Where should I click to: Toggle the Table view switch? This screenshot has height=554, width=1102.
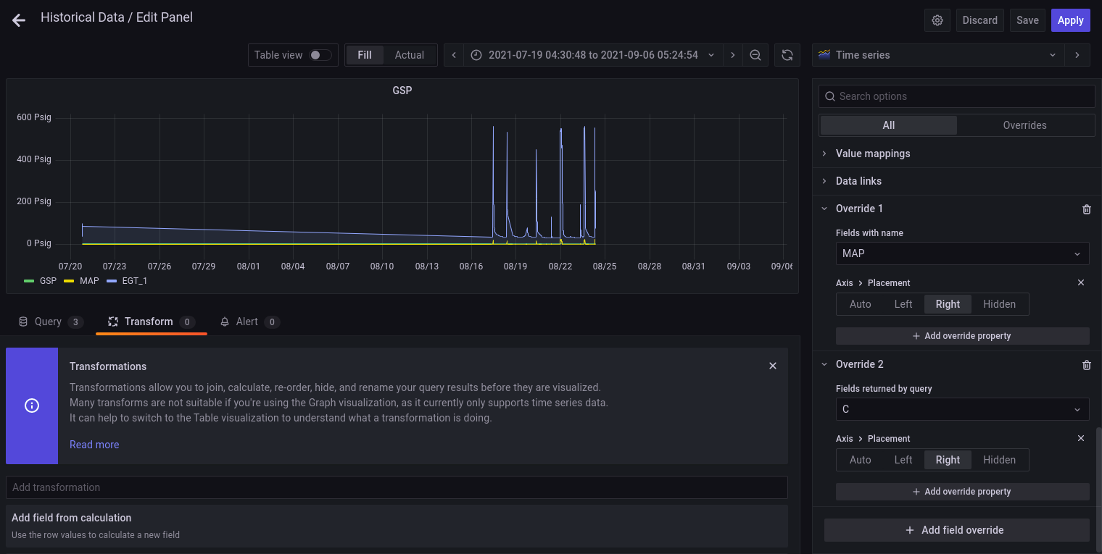click(x=320, y=55)
